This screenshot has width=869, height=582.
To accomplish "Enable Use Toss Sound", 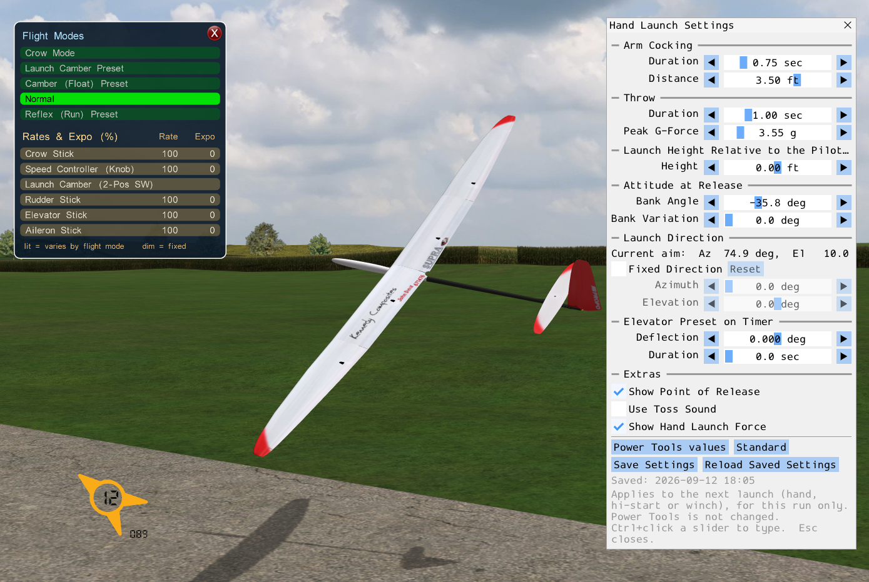I will (618, 409).
